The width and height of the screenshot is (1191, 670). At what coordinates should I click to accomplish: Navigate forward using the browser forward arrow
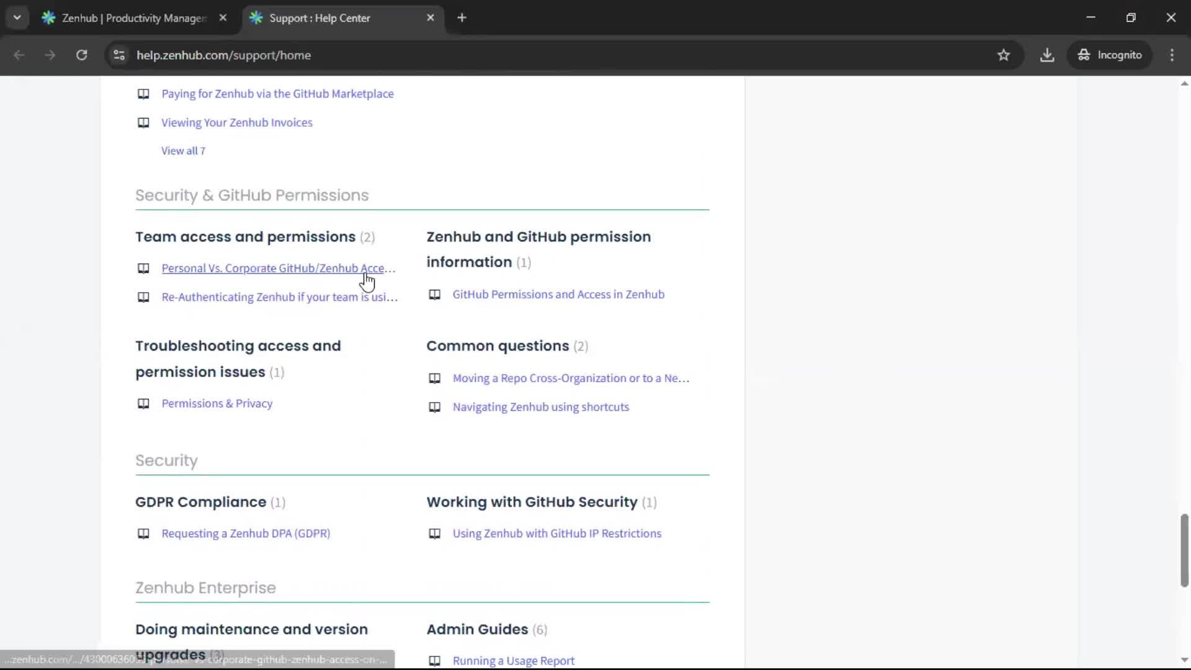(x=50, y=55)
